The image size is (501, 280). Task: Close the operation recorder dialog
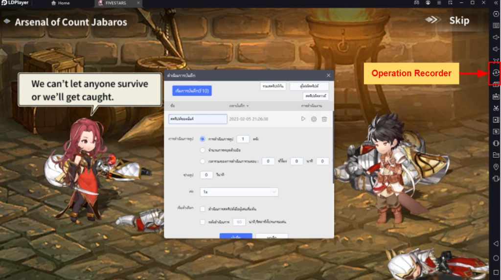pyautogui.click(x=328, y=75)
